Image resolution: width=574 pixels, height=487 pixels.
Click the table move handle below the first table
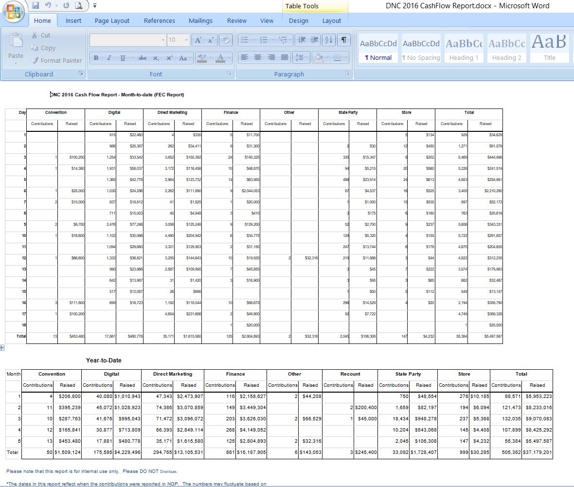click(2, 347)
